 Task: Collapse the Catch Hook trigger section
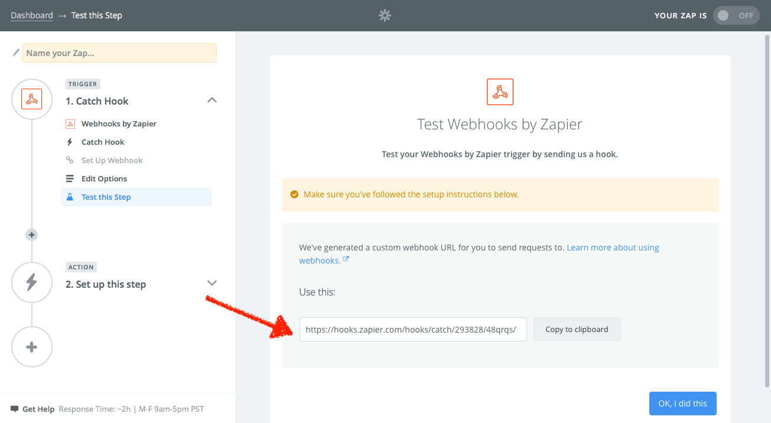click(212, 100)
